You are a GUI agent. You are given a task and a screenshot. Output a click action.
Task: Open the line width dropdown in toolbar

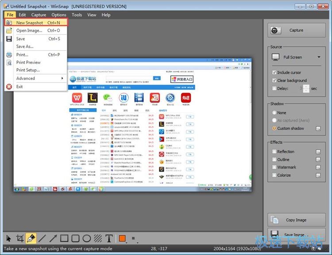(x=134, y=239)
